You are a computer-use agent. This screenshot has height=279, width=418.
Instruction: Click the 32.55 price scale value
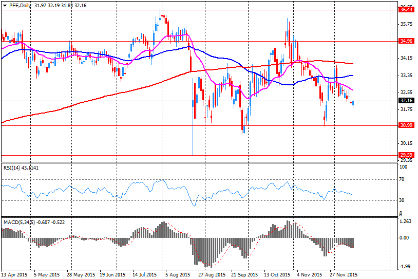406,92
